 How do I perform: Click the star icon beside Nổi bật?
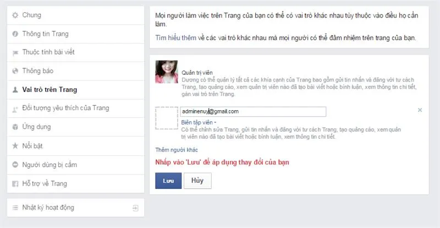15,146
